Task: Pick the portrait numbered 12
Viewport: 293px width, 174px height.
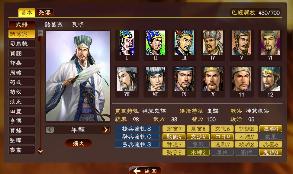Action: [270, 82]
